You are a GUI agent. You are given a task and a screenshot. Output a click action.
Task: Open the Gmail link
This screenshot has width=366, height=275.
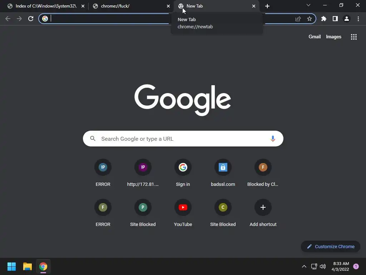315,37
